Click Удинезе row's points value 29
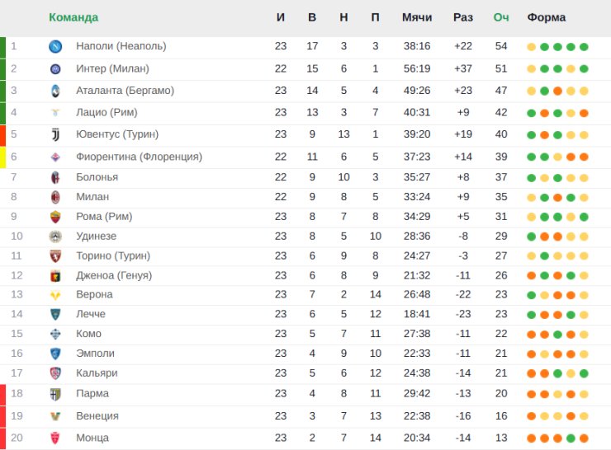 [x=501, y=236]
